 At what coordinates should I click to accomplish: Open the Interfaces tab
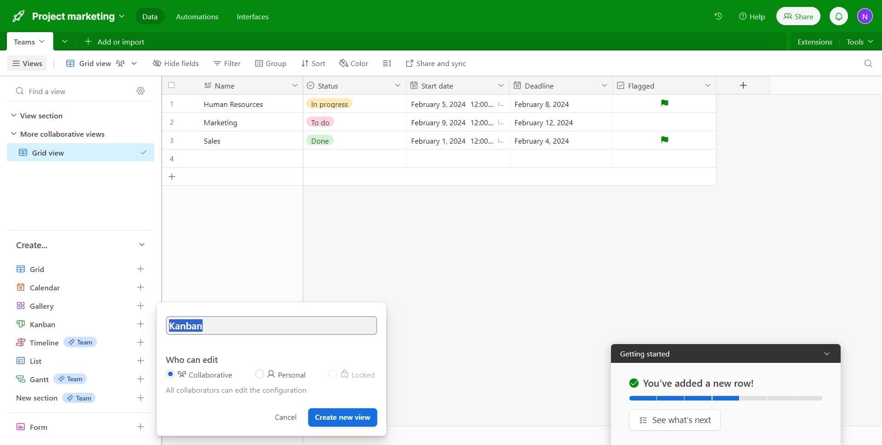(x=252, y=17)
